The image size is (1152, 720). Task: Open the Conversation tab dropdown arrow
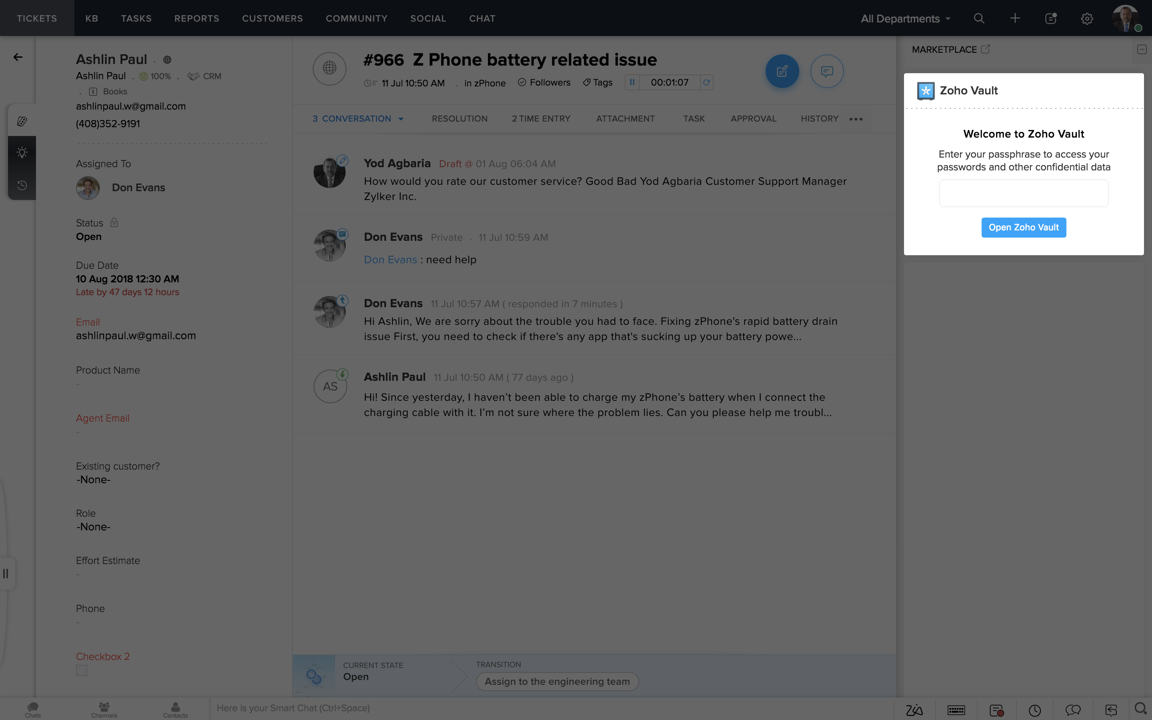pos(401,119)
